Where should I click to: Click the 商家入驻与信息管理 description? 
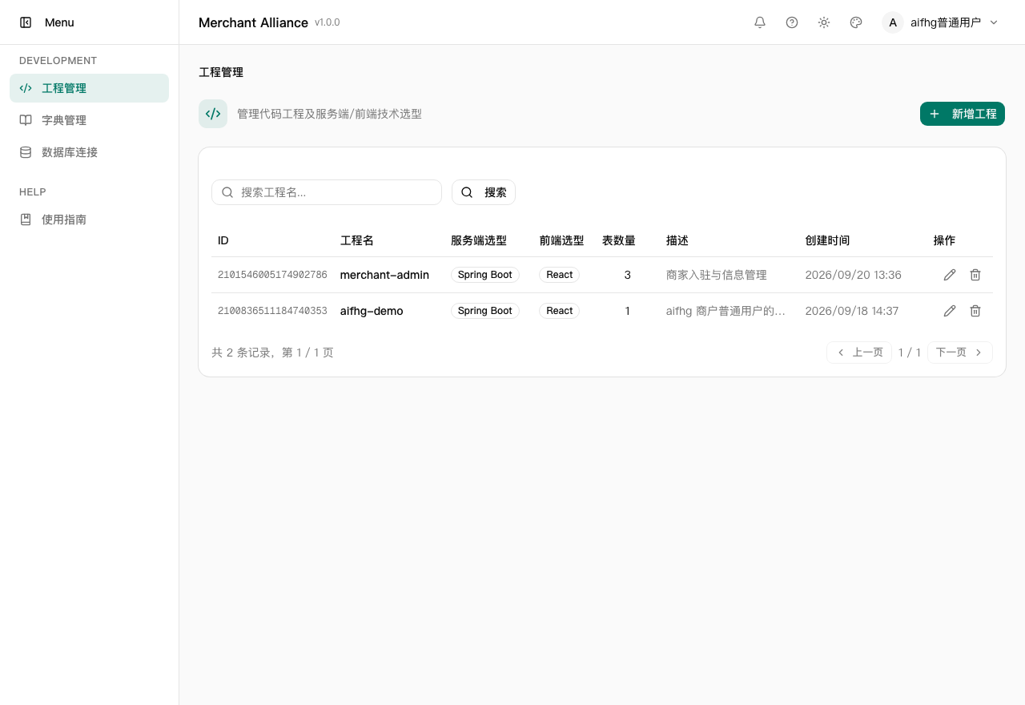click(717, 275)
